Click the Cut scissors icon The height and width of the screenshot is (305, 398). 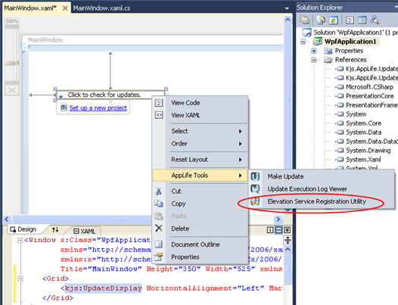pyautogui.click(x=159, y=191)
